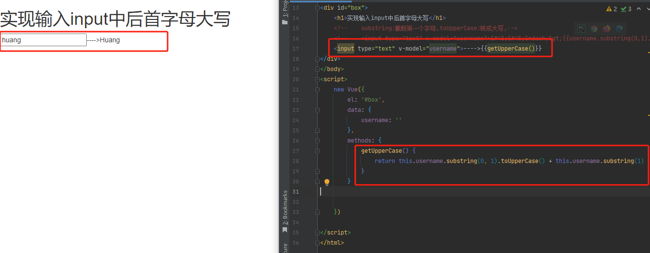Click the fold marker at closing html line 36
Image resolution: width=650 pixels, height=253 pixels.
tap(318, 243)
